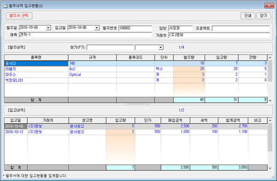Click the 단가 column header
The image size is (277, 181).
click(148, 120)
